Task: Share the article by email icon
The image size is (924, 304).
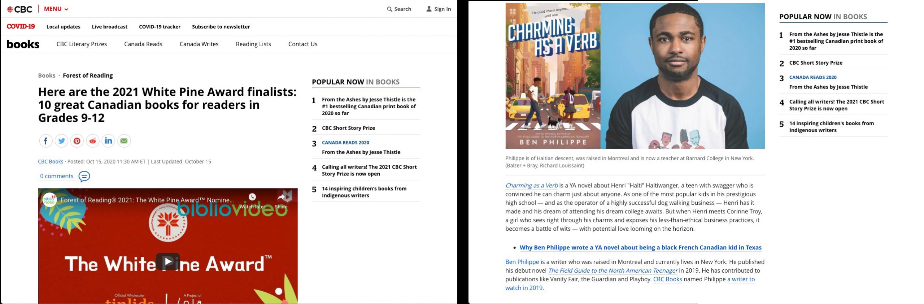Action: point(124,141)
